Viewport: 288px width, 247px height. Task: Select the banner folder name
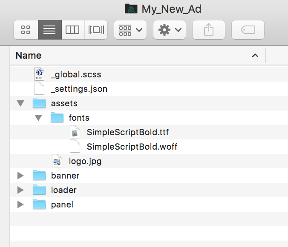[x=65, y=176]
